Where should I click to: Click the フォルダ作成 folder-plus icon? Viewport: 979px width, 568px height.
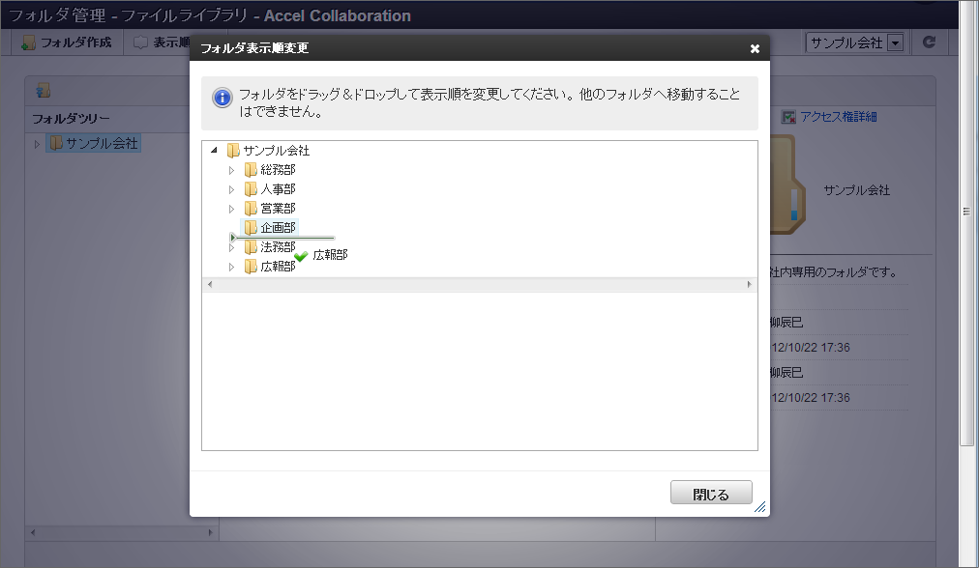[x=28, y=43]
